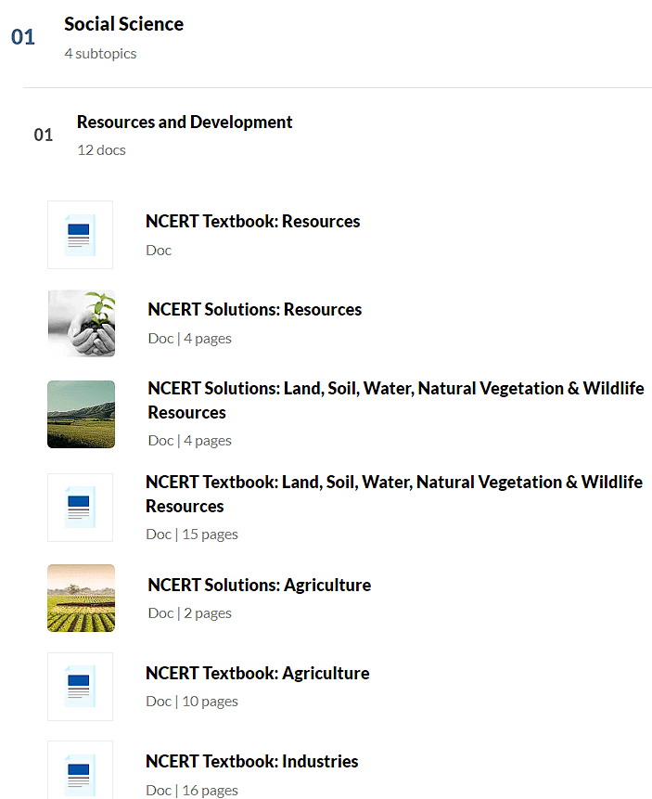This screenshot has width=652, height=799.
Task: Open landscape thumbnail for Solutions: Land, Soil, Water
Action: click(82, 414)
